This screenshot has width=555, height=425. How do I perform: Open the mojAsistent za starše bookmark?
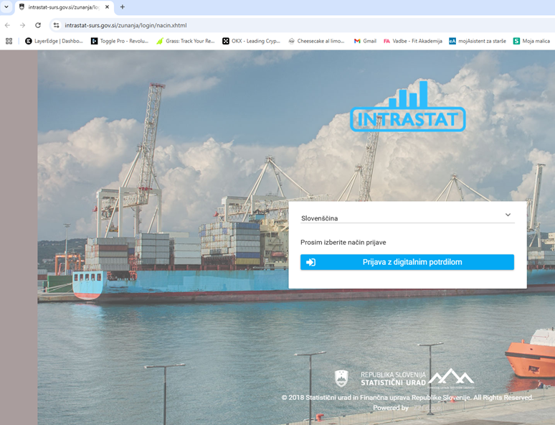click(478, 41)
